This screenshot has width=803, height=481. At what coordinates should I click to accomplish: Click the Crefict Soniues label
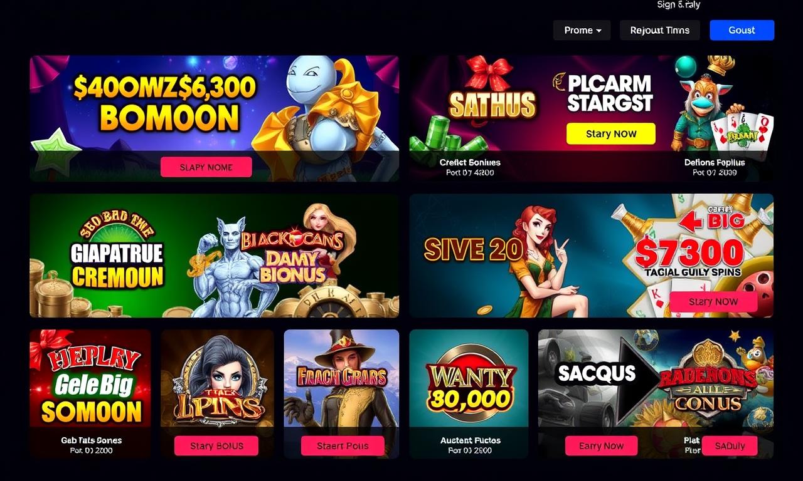[470, 162]
